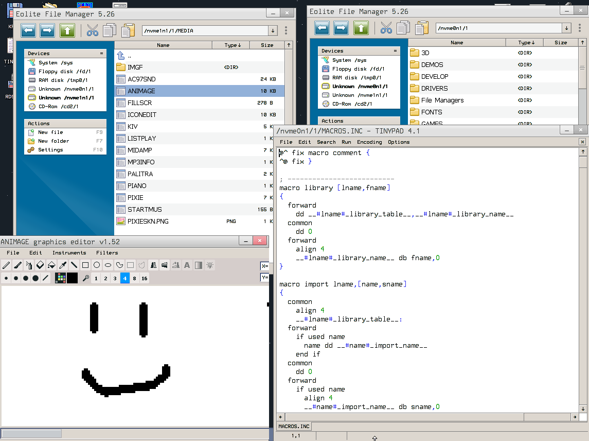Click the Cut scissors icon in MEDIA file manager
Image resolution: width=589 pixels, height=441 pixels.
(x=93, y=30)
